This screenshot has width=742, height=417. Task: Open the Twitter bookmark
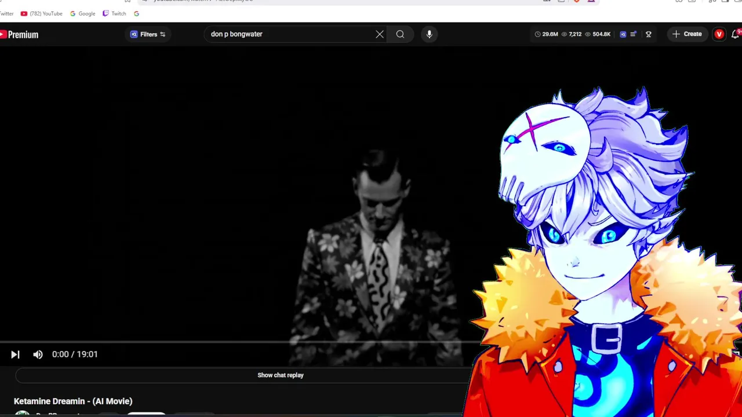[x=6, y=13]
